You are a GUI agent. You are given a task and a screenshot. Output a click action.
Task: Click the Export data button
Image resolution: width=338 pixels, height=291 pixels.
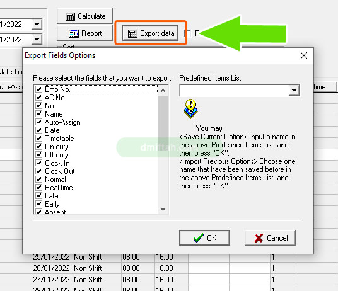pyautogui.click(x=151, y=33)
